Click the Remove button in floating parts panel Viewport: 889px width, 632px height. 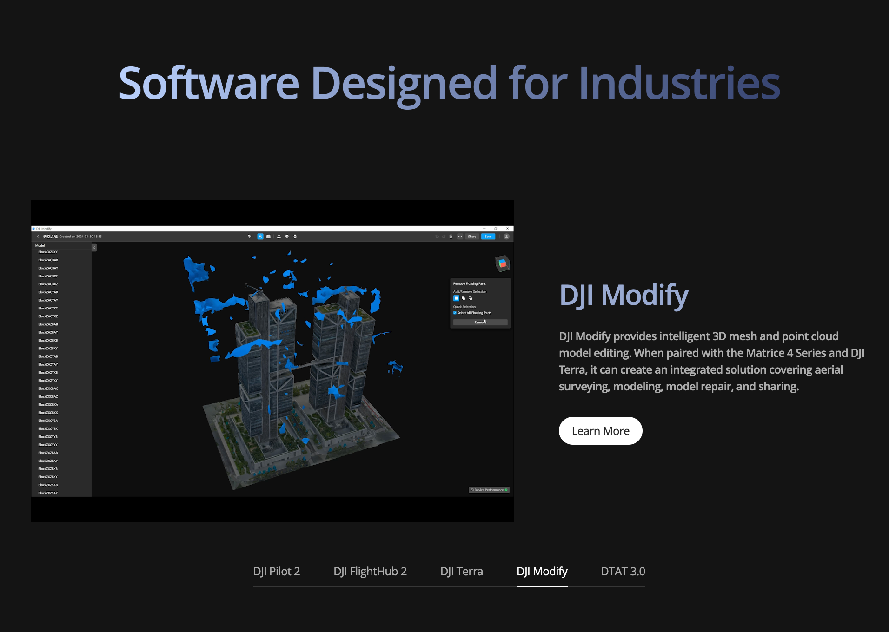tap(480, 322)
